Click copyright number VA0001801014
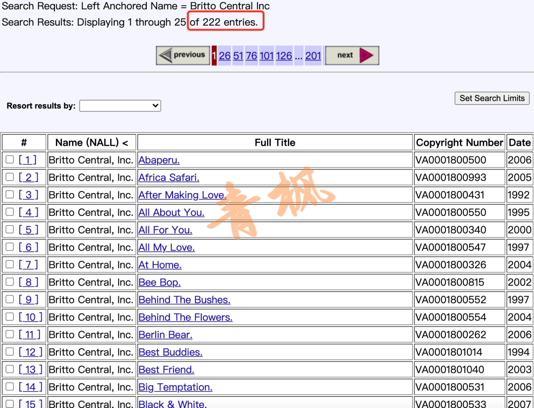Viewport: 534px width, 408px height. [448, 352]
